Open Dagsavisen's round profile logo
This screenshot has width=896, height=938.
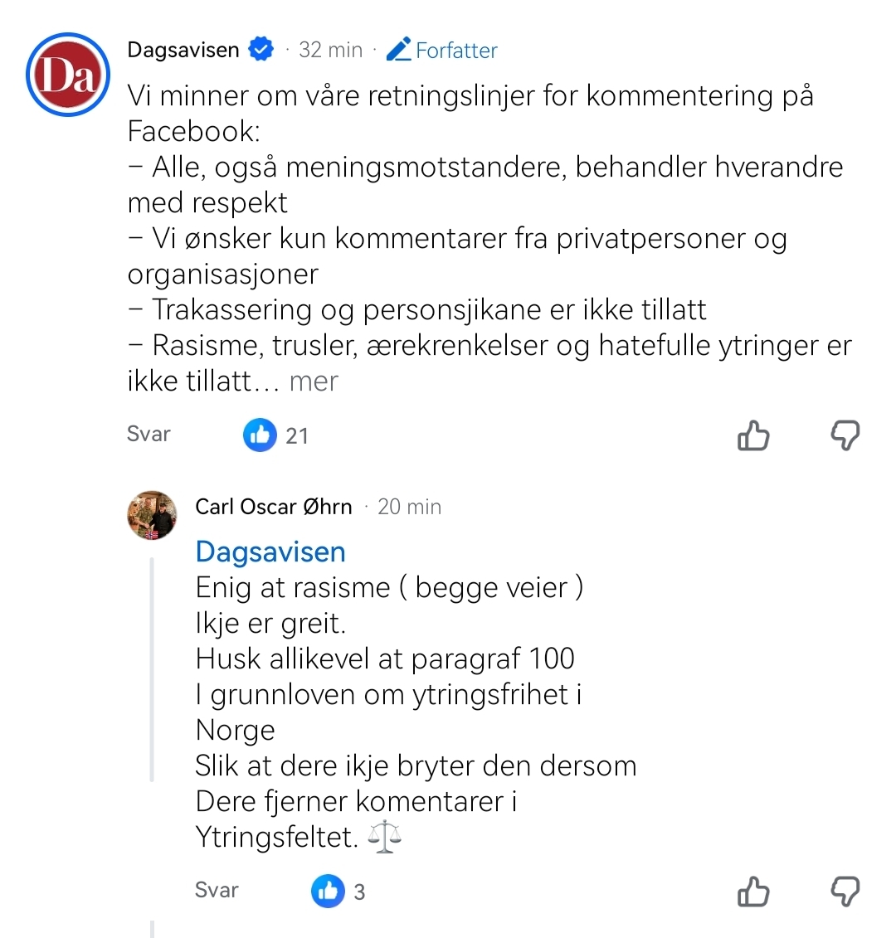point(68,75)
